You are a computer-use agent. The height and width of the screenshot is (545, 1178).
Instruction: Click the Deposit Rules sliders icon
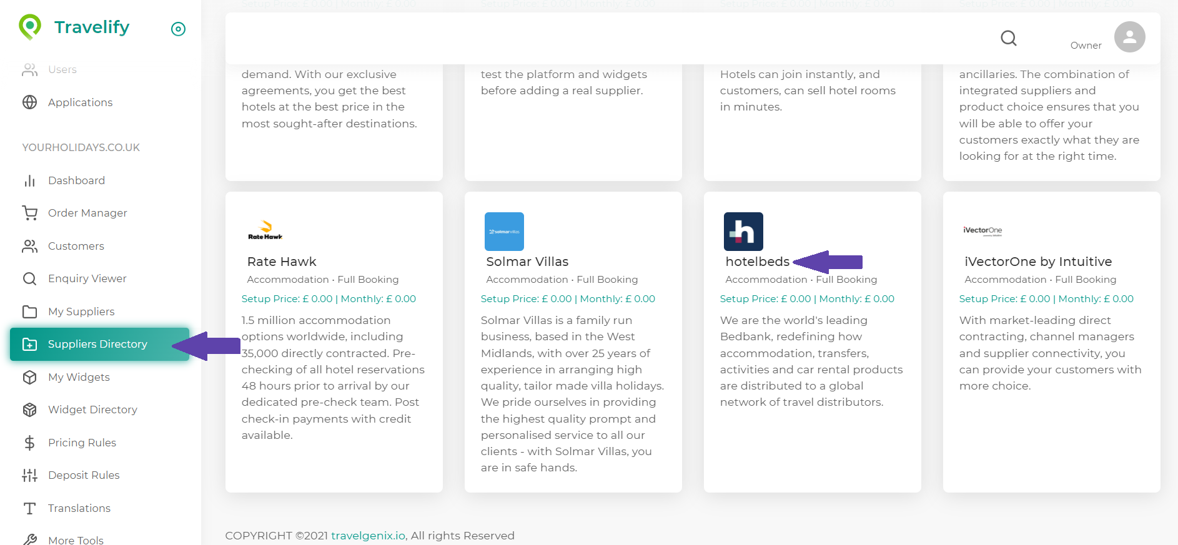pos(29,475)
